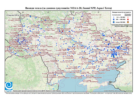Click the 46° latitude label on right edge
Viewport: 137px width, 97px height.
click(x=131, y=73)
